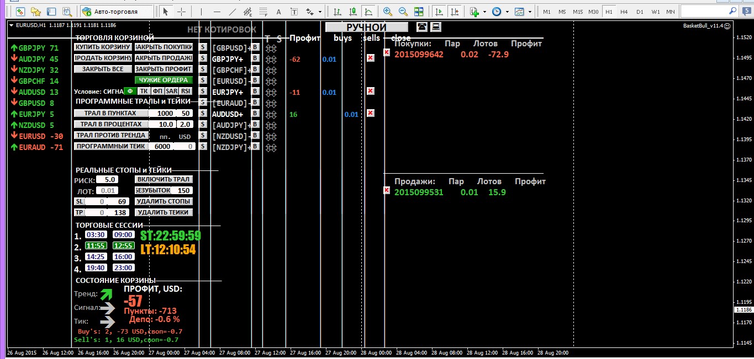This screenshot has height=359, width=754.
Task: Toggle the green ЧУЖИЕ ОРДЕРА button
Action: [164, 80]
